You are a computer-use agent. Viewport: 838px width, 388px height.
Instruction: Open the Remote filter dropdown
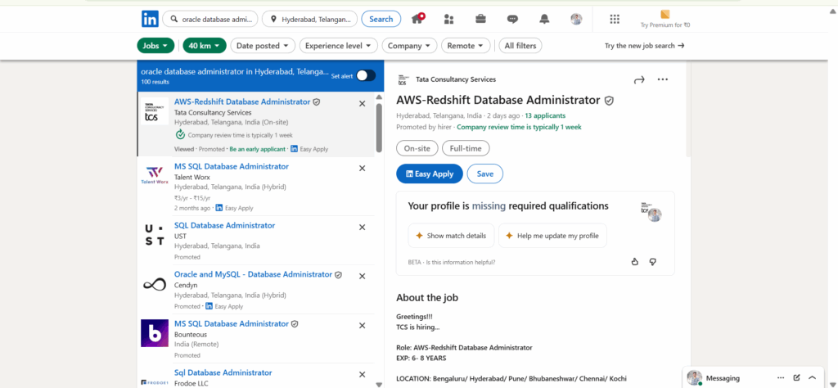(466, 46)
